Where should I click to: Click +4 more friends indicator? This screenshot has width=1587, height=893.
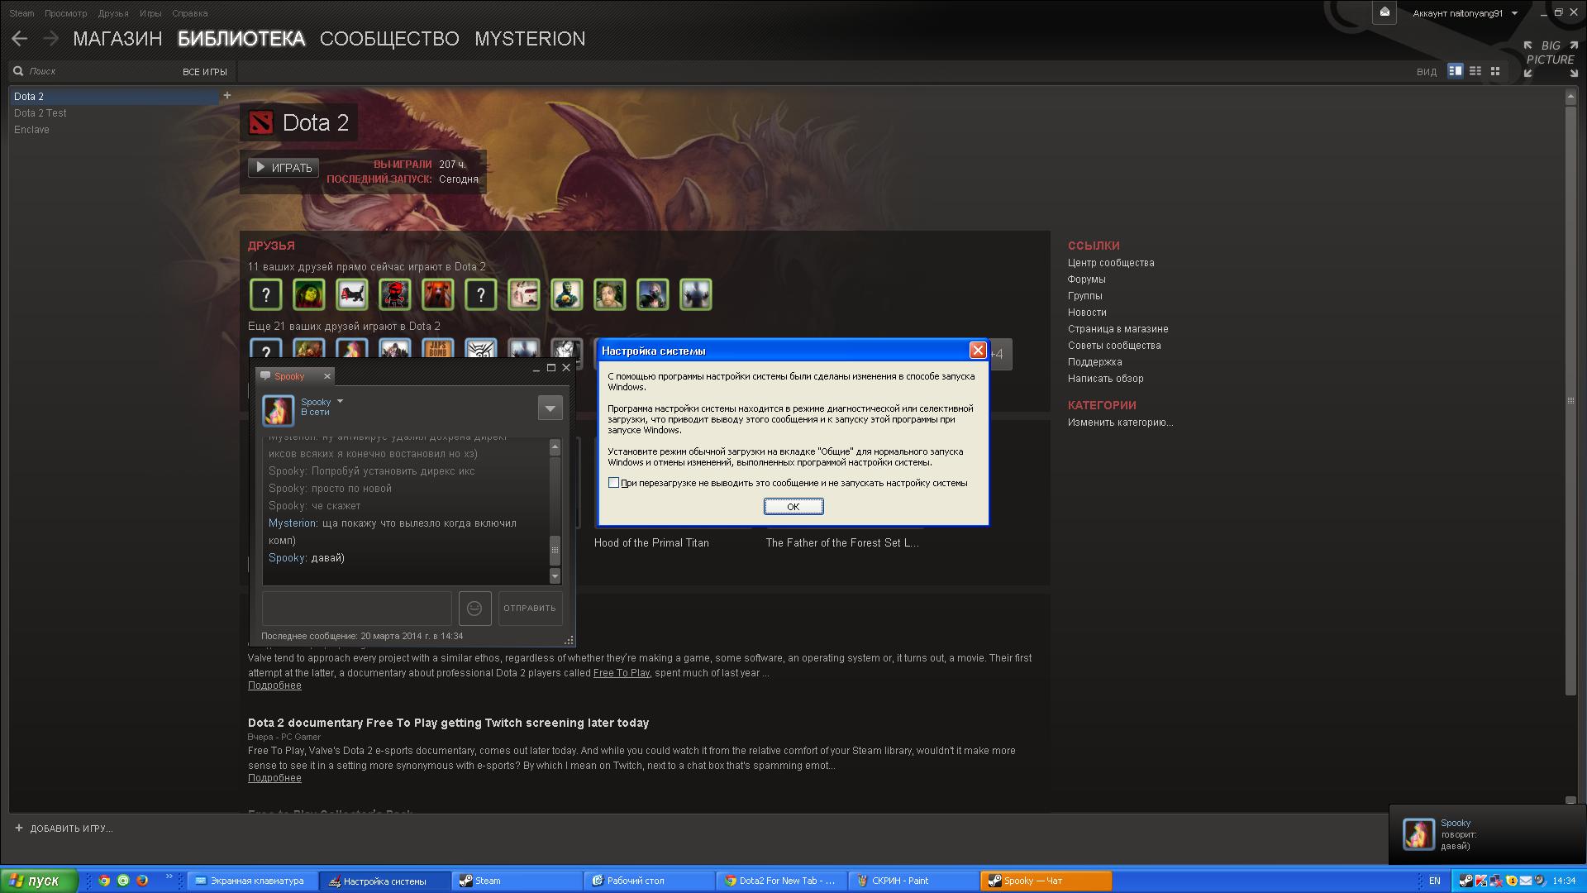tap(997, 355)
